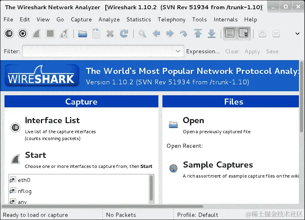Zoom in toolbar icon

click(x=262, y=34)
